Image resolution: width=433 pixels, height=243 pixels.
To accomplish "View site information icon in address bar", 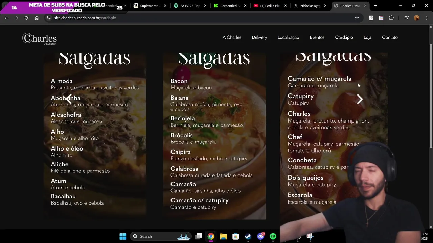I will 49,18.
